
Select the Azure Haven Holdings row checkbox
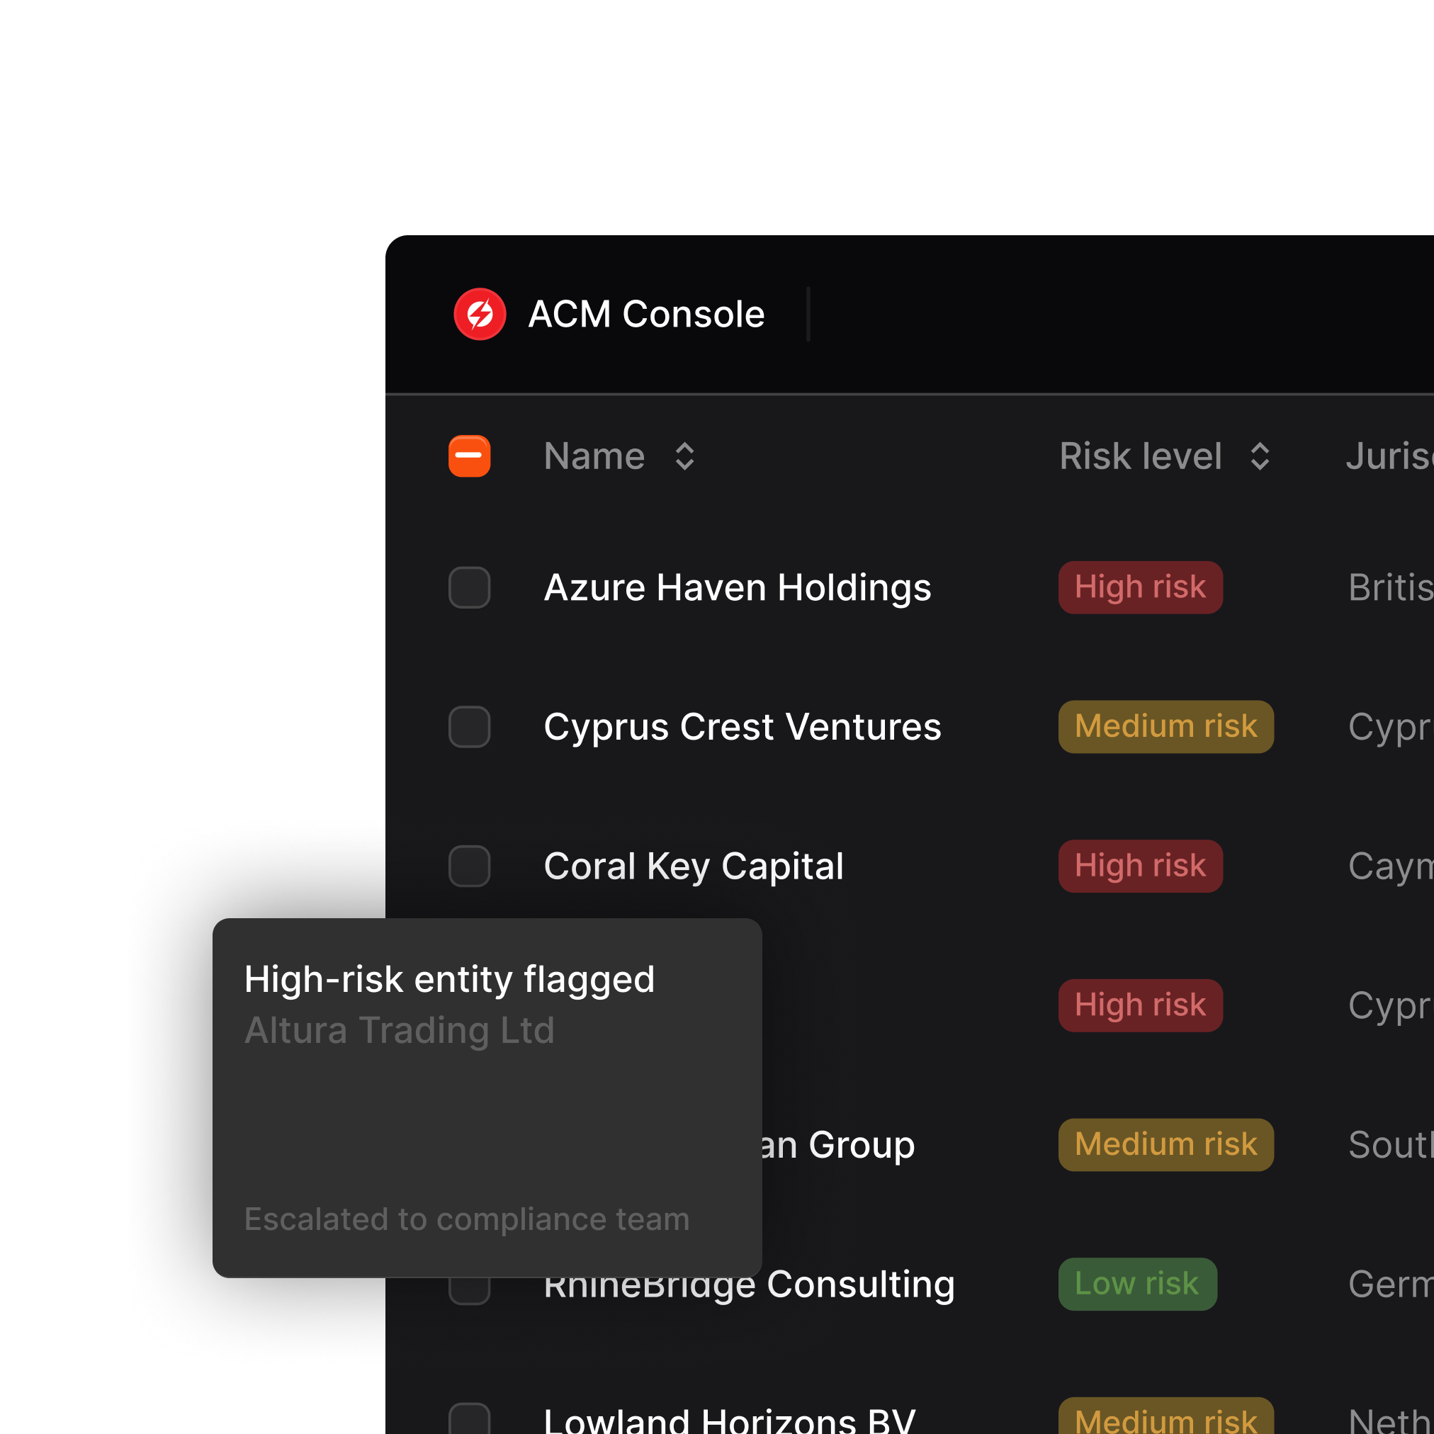469,587
